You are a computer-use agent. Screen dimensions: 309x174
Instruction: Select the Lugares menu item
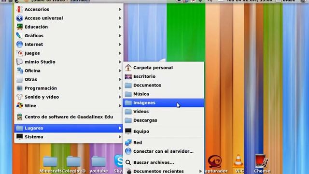[x=69, y=128]
